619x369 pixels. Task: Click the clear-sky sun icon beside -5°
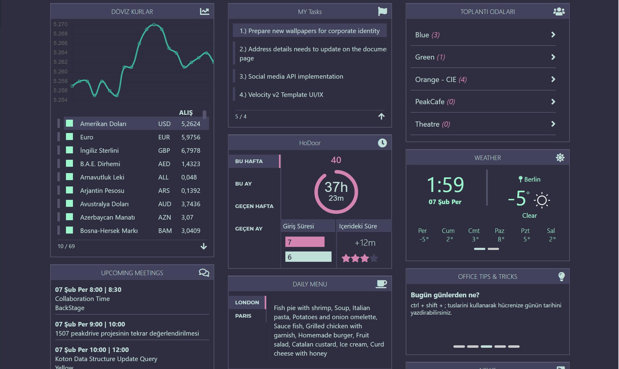pos(542,200)
